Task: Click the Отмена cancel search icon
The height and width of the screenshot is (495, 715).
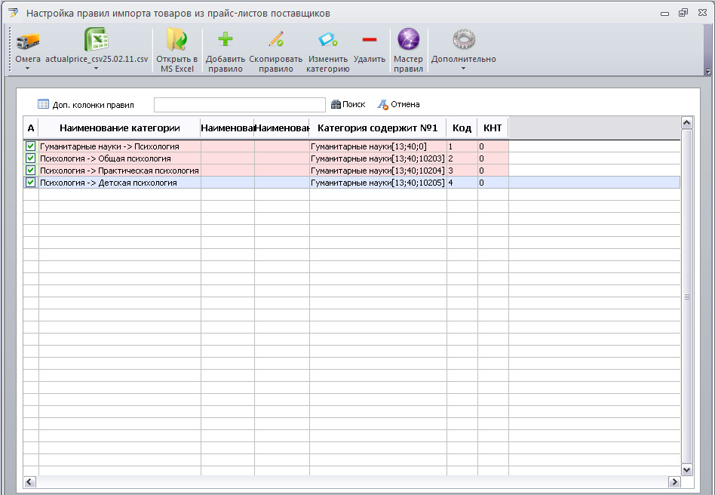Action: click(x=383, y=104)
